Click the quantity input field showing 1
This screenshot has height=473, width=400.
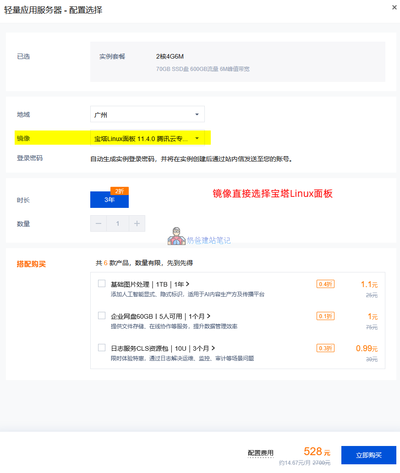point(117,223)
